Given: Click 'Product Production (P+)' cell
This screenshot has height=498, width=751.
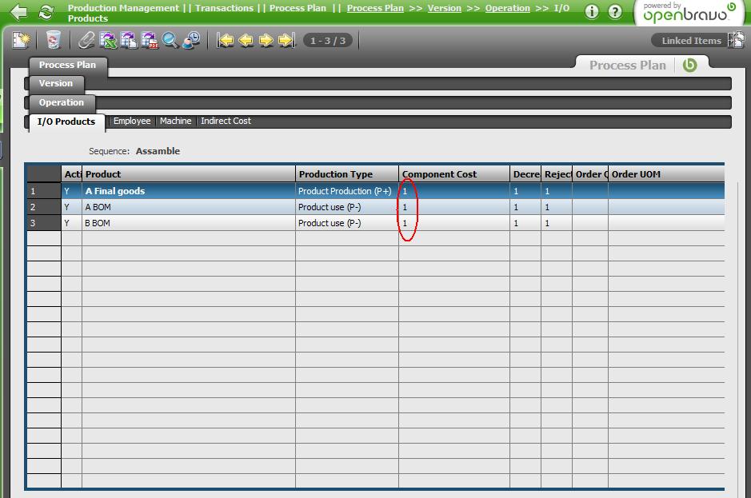Looking at the screenshot, I should pyautogui.click(x=347, y=191).
